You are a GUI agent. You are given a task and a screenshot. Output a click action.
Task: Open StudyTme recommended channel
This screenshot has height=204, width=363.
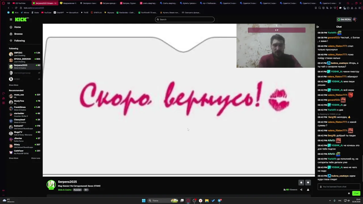click(x=24, y=102)
